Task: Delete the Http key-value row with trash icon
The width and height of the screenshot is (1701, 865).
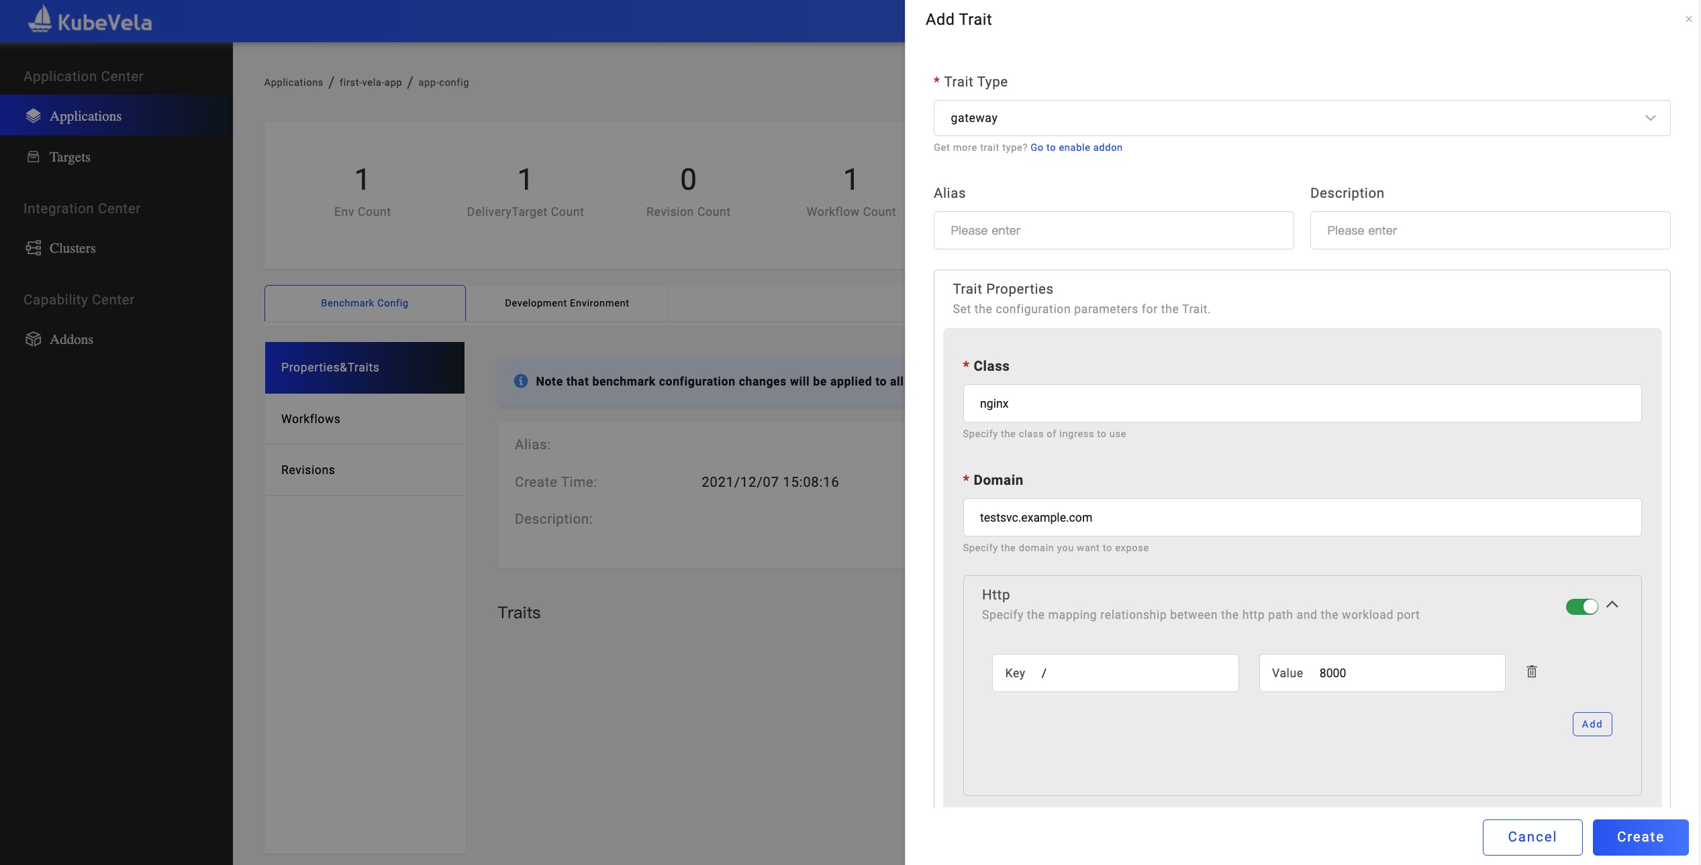Action: coord(1531,672)
